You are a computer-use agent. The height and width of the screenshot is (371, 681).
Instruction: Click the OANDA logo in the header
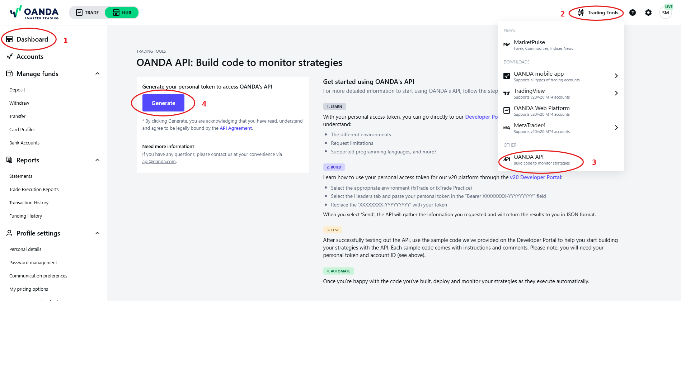[x=34, y=13]
